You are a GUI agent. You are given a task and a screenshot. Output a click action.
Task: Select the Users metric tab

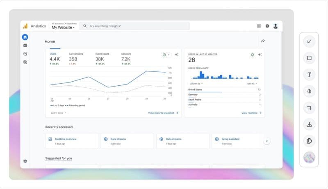click(x=55, y=59)
